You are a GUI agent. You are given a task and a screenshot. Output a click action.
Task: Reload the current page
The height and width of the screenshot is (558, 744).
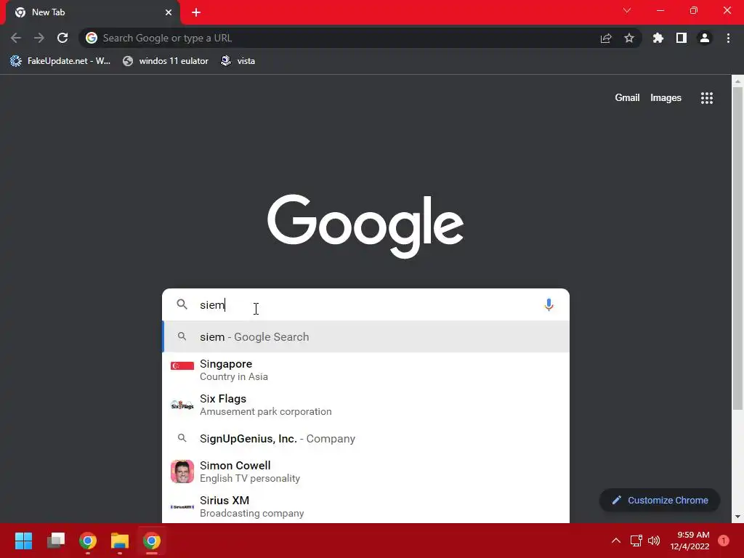click(62, 38)
